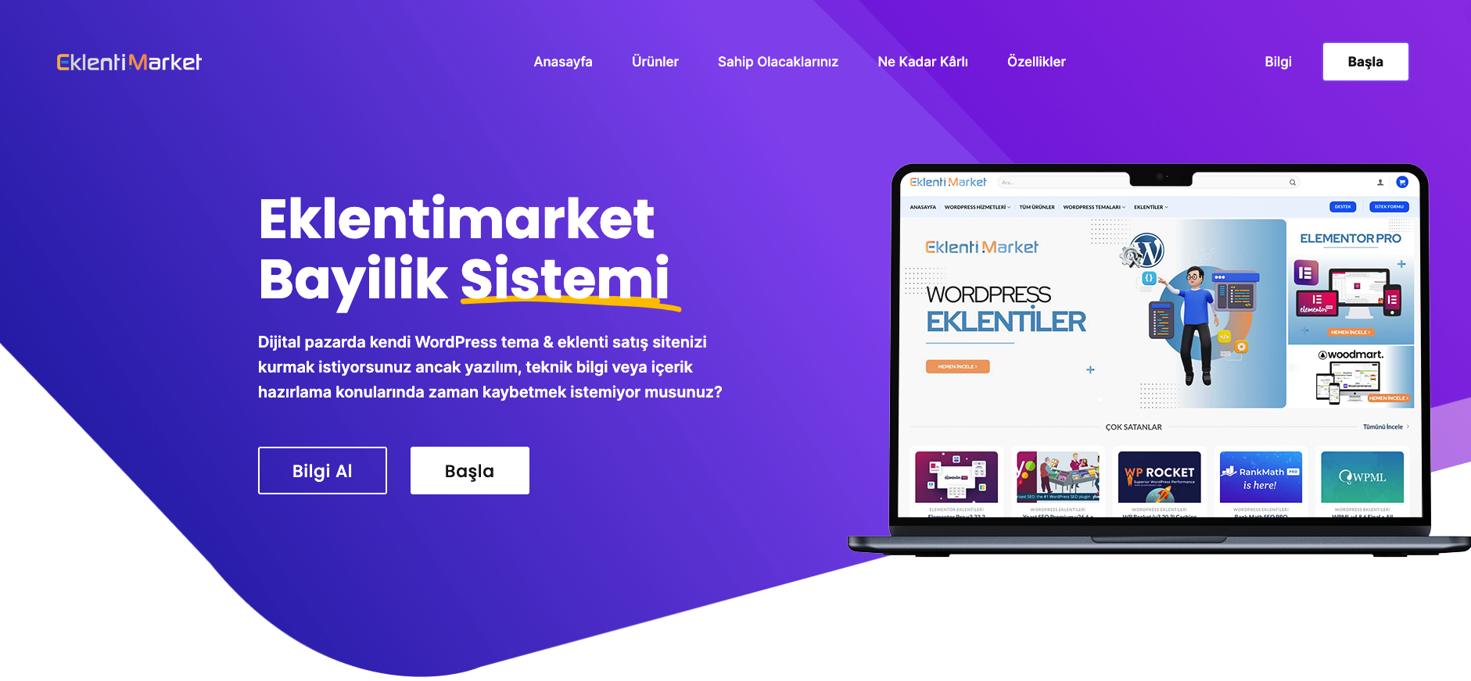Expand the WordPress Hizmetleri dropdown in mockup
Viewport: 1471px width, 681px height.
(x=978, y=207)
